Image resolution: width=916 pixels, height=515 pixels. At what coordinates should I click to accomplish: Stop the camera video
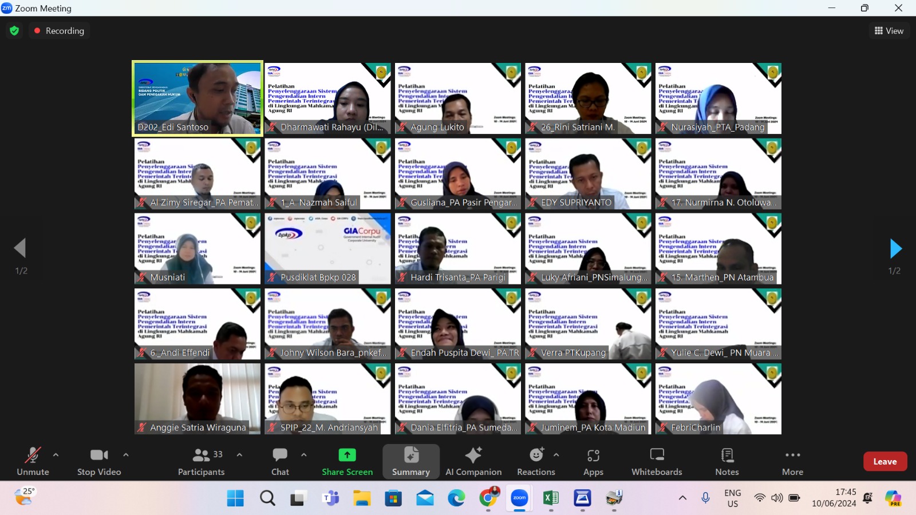point(99,461)
